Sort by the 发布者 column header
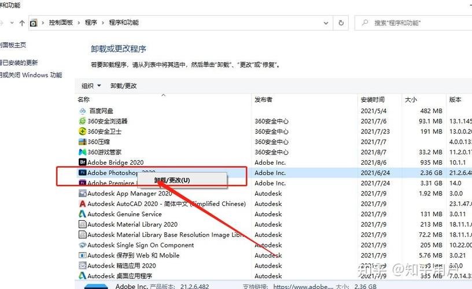Screen dimensions: 472x289 pyautogui.click(x=263, y=99)
